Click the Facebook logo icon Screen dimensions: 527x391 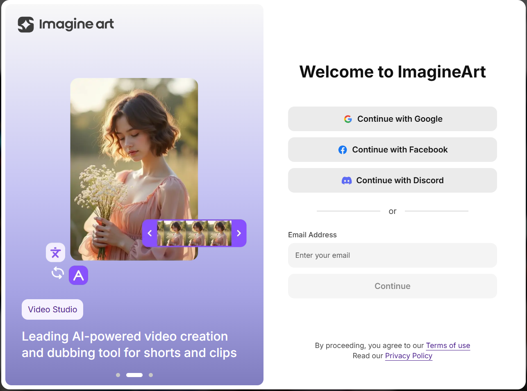coord(343,150)
